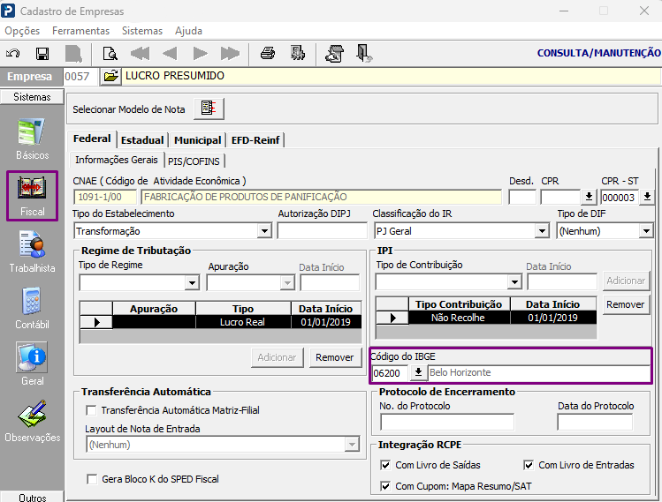This screenshot has width=662, height=502.
Task: Open the Observações sidebar section
Action: point(32,422)
